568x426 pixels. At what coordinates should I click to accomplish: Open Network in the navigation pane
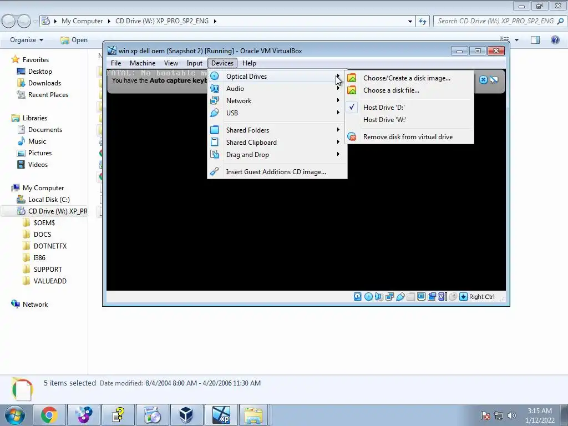tap(35, 305)
